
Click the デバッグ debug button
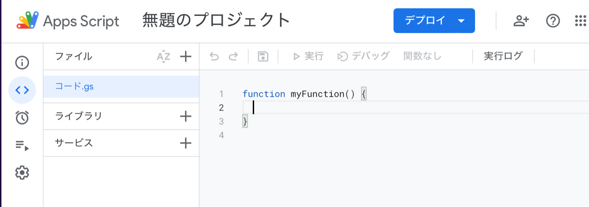pos(364,56)
